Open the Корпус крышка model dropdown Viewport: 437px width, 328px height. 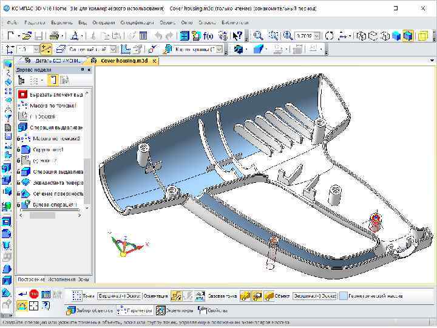[219, 50]
